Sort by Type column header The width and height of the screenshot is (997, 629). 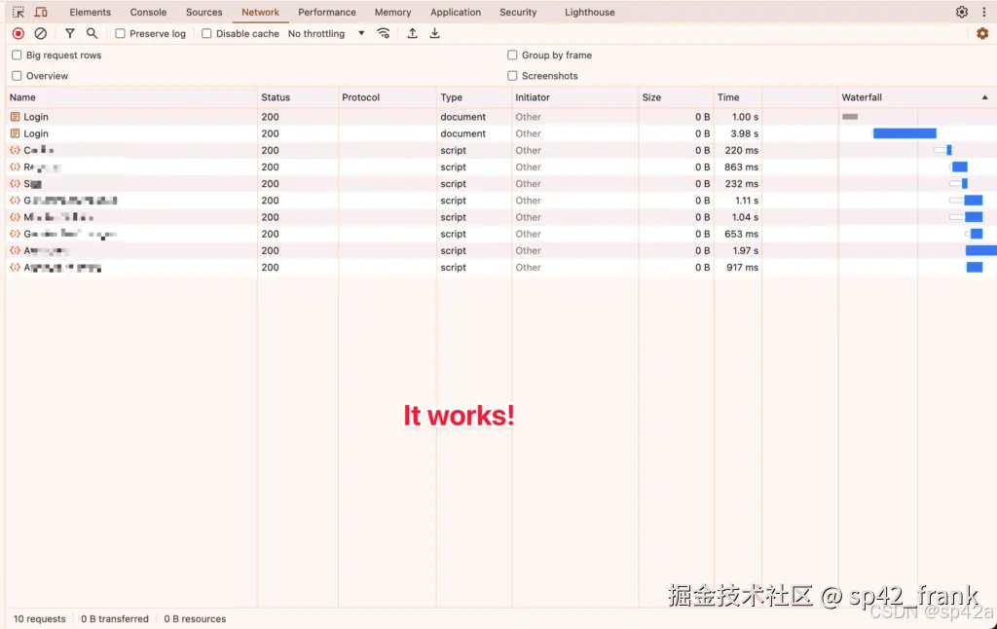pyautogui.click(x=474, y=97)
